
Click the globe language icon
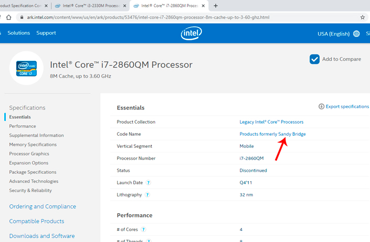click(356, 34)
